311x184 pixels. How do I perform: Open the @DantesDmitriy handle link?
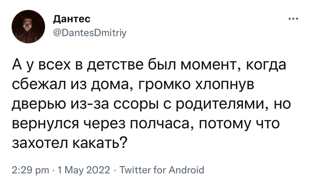[90, 33]
